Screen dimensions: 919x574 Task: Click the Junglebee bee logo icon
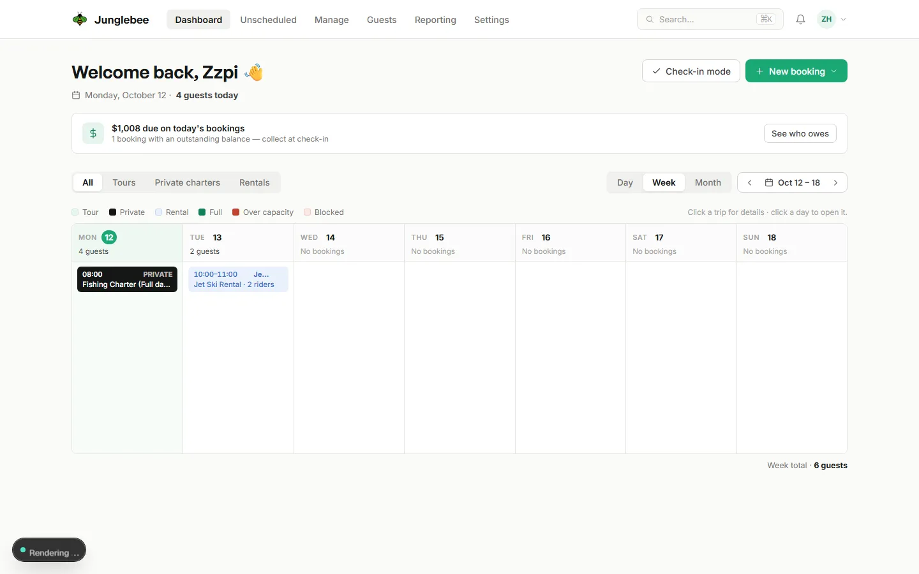(x=80, y=19)
